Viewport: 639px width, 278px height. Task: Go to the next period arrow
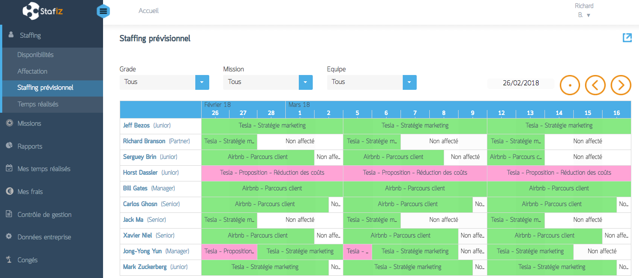(x=621, y=84)
